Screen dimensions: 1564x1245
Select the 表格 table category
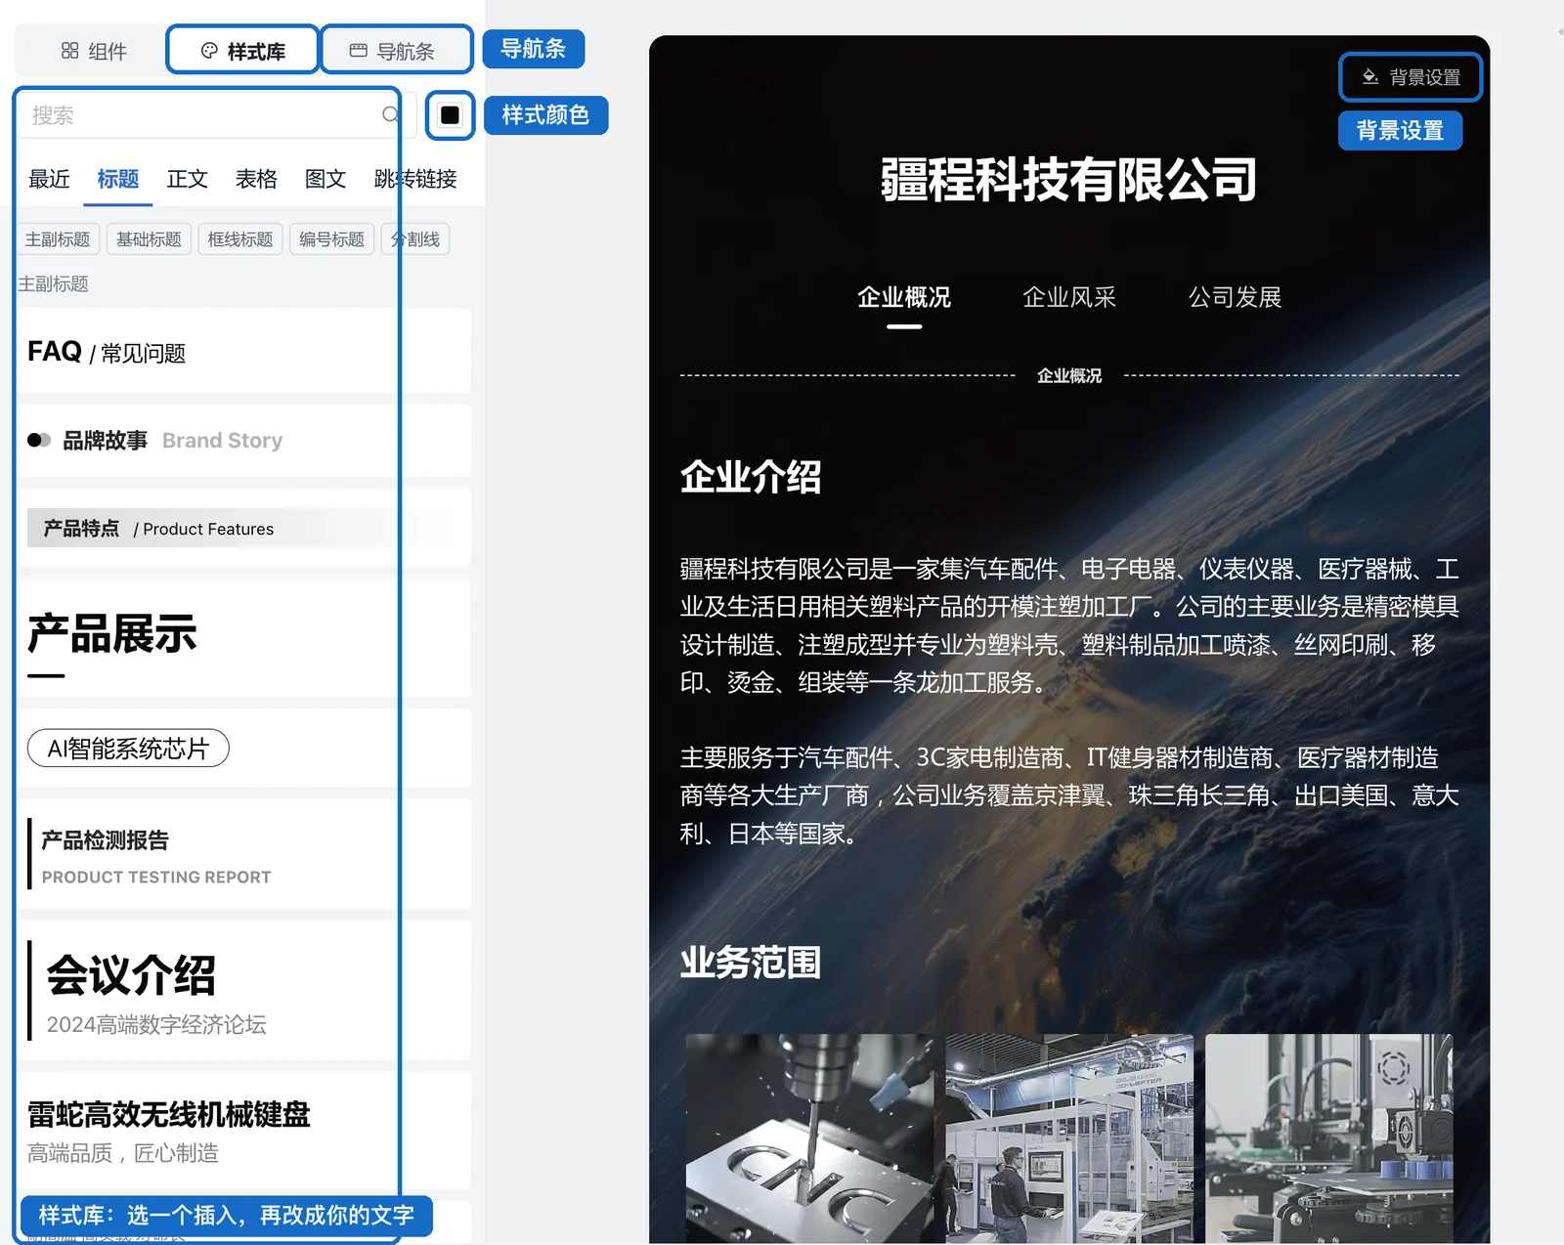pyautogui.click(x=256, y=179)
